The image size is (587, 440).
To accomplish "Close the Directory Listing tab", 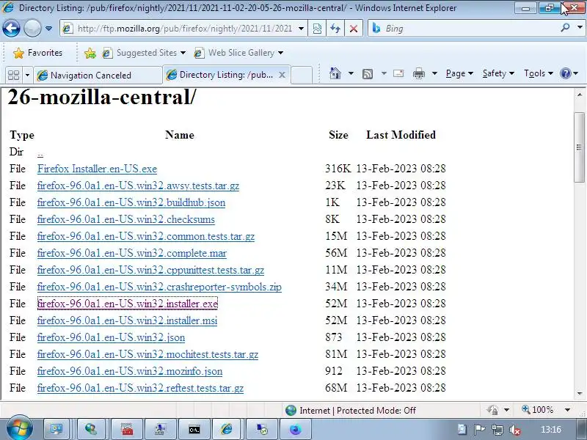I will click(x=282, y=76).
